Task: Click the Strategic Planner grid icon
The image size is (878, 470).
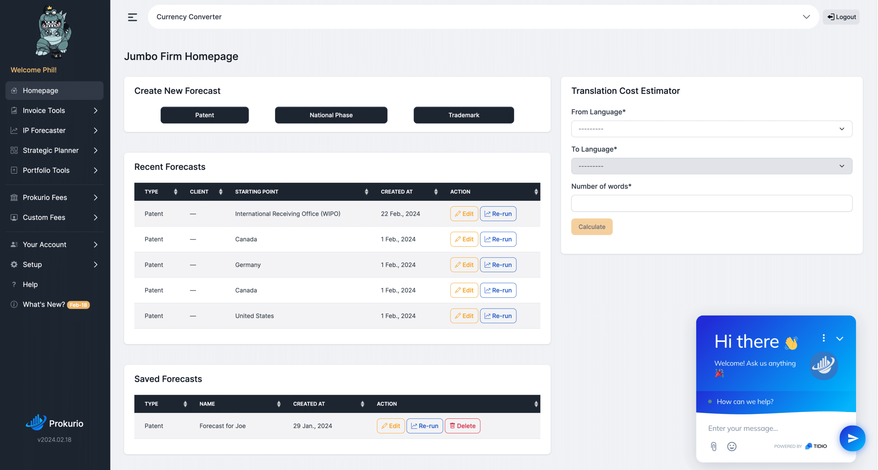Action: click(x=14, y=150)
